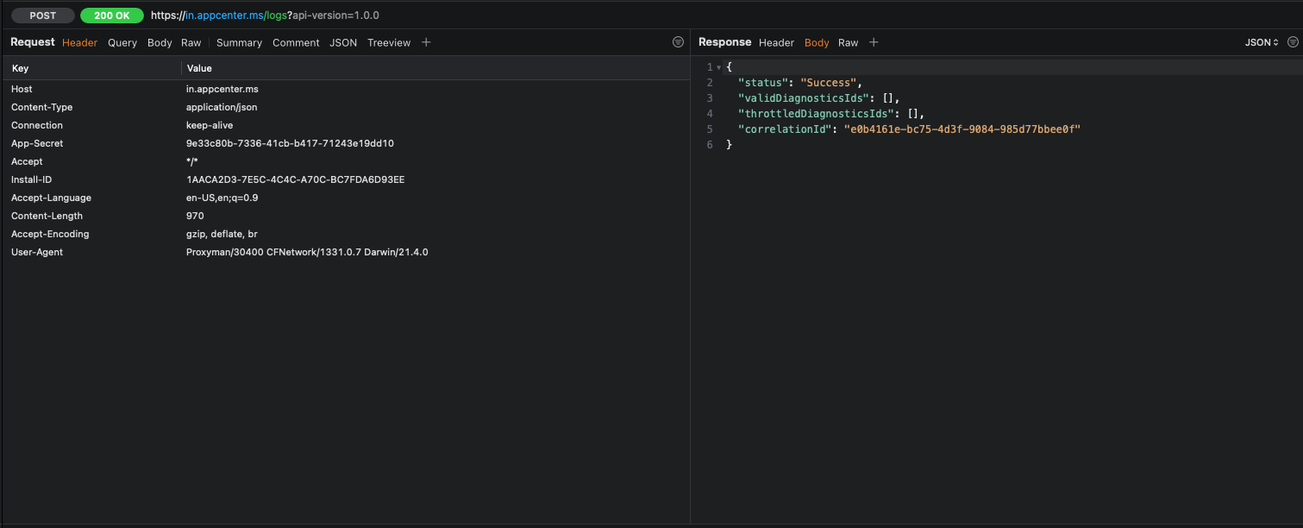Click the Install-ID value 1AACA2D3-7E5C…

[296, 179]
